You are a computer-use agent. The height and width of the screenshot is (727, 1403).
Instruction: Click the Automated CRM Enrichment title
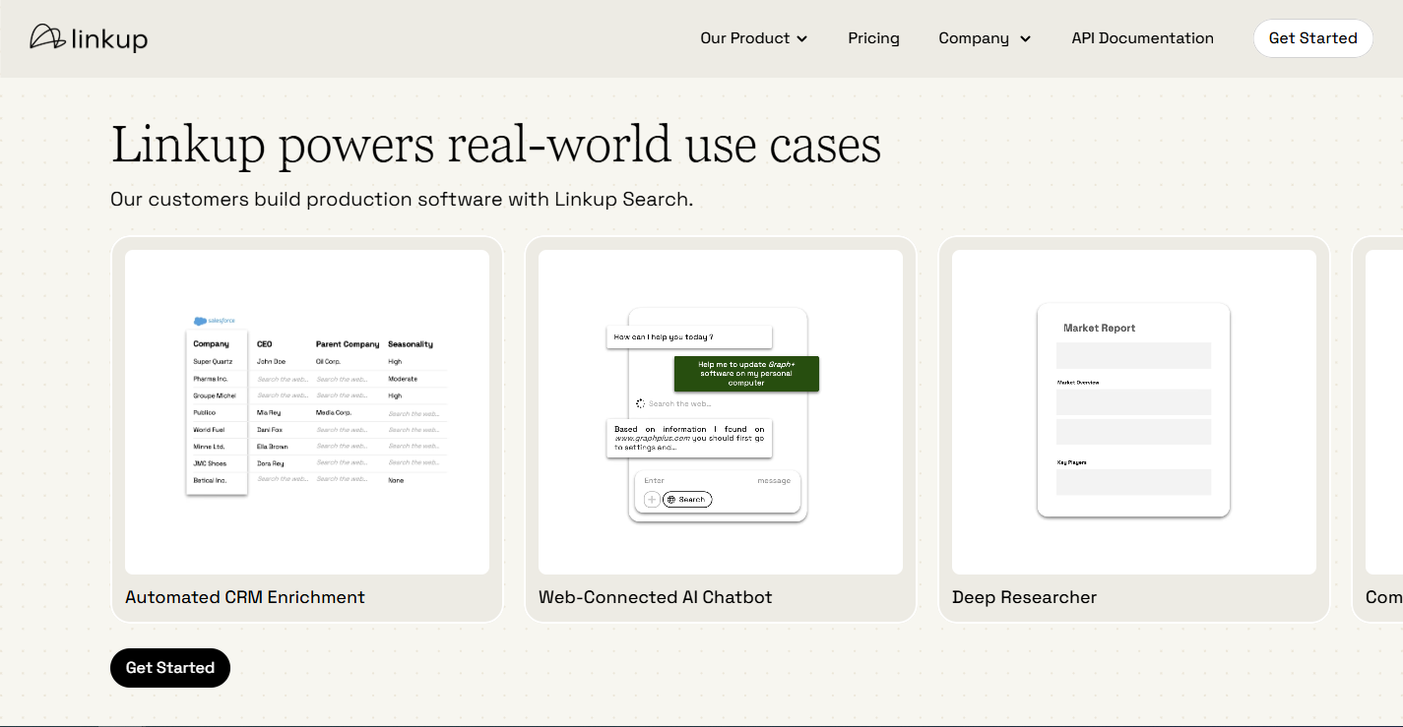(245, 597)
